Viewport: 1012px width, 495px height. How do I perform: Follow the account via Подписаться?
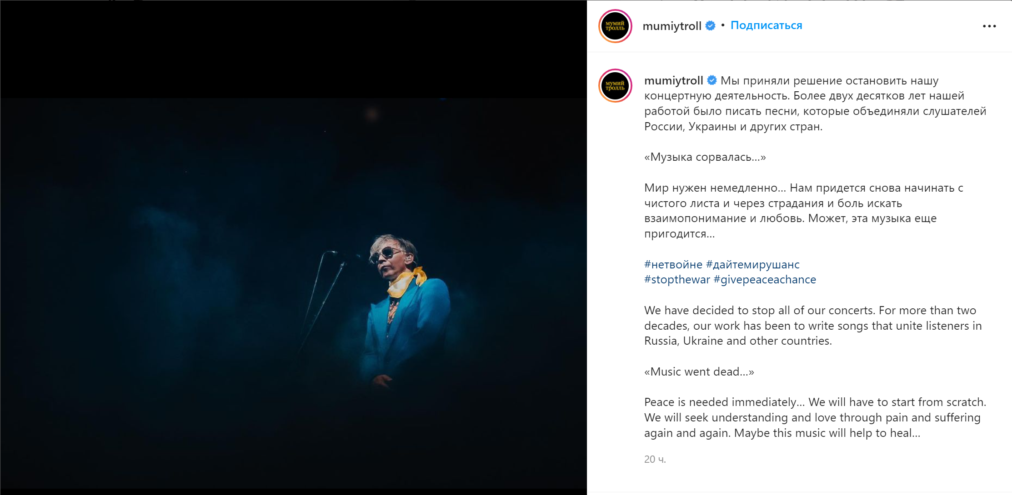point(766,25)
